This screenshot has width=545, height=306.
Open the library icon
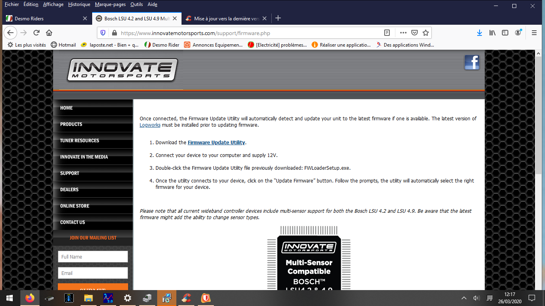click(x=492, y=33)
